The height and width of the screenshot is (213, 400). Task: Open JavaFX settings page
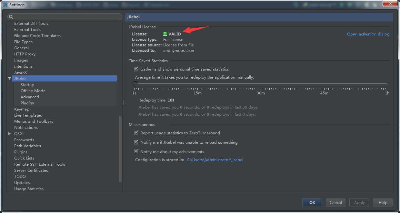coord(21,72)
